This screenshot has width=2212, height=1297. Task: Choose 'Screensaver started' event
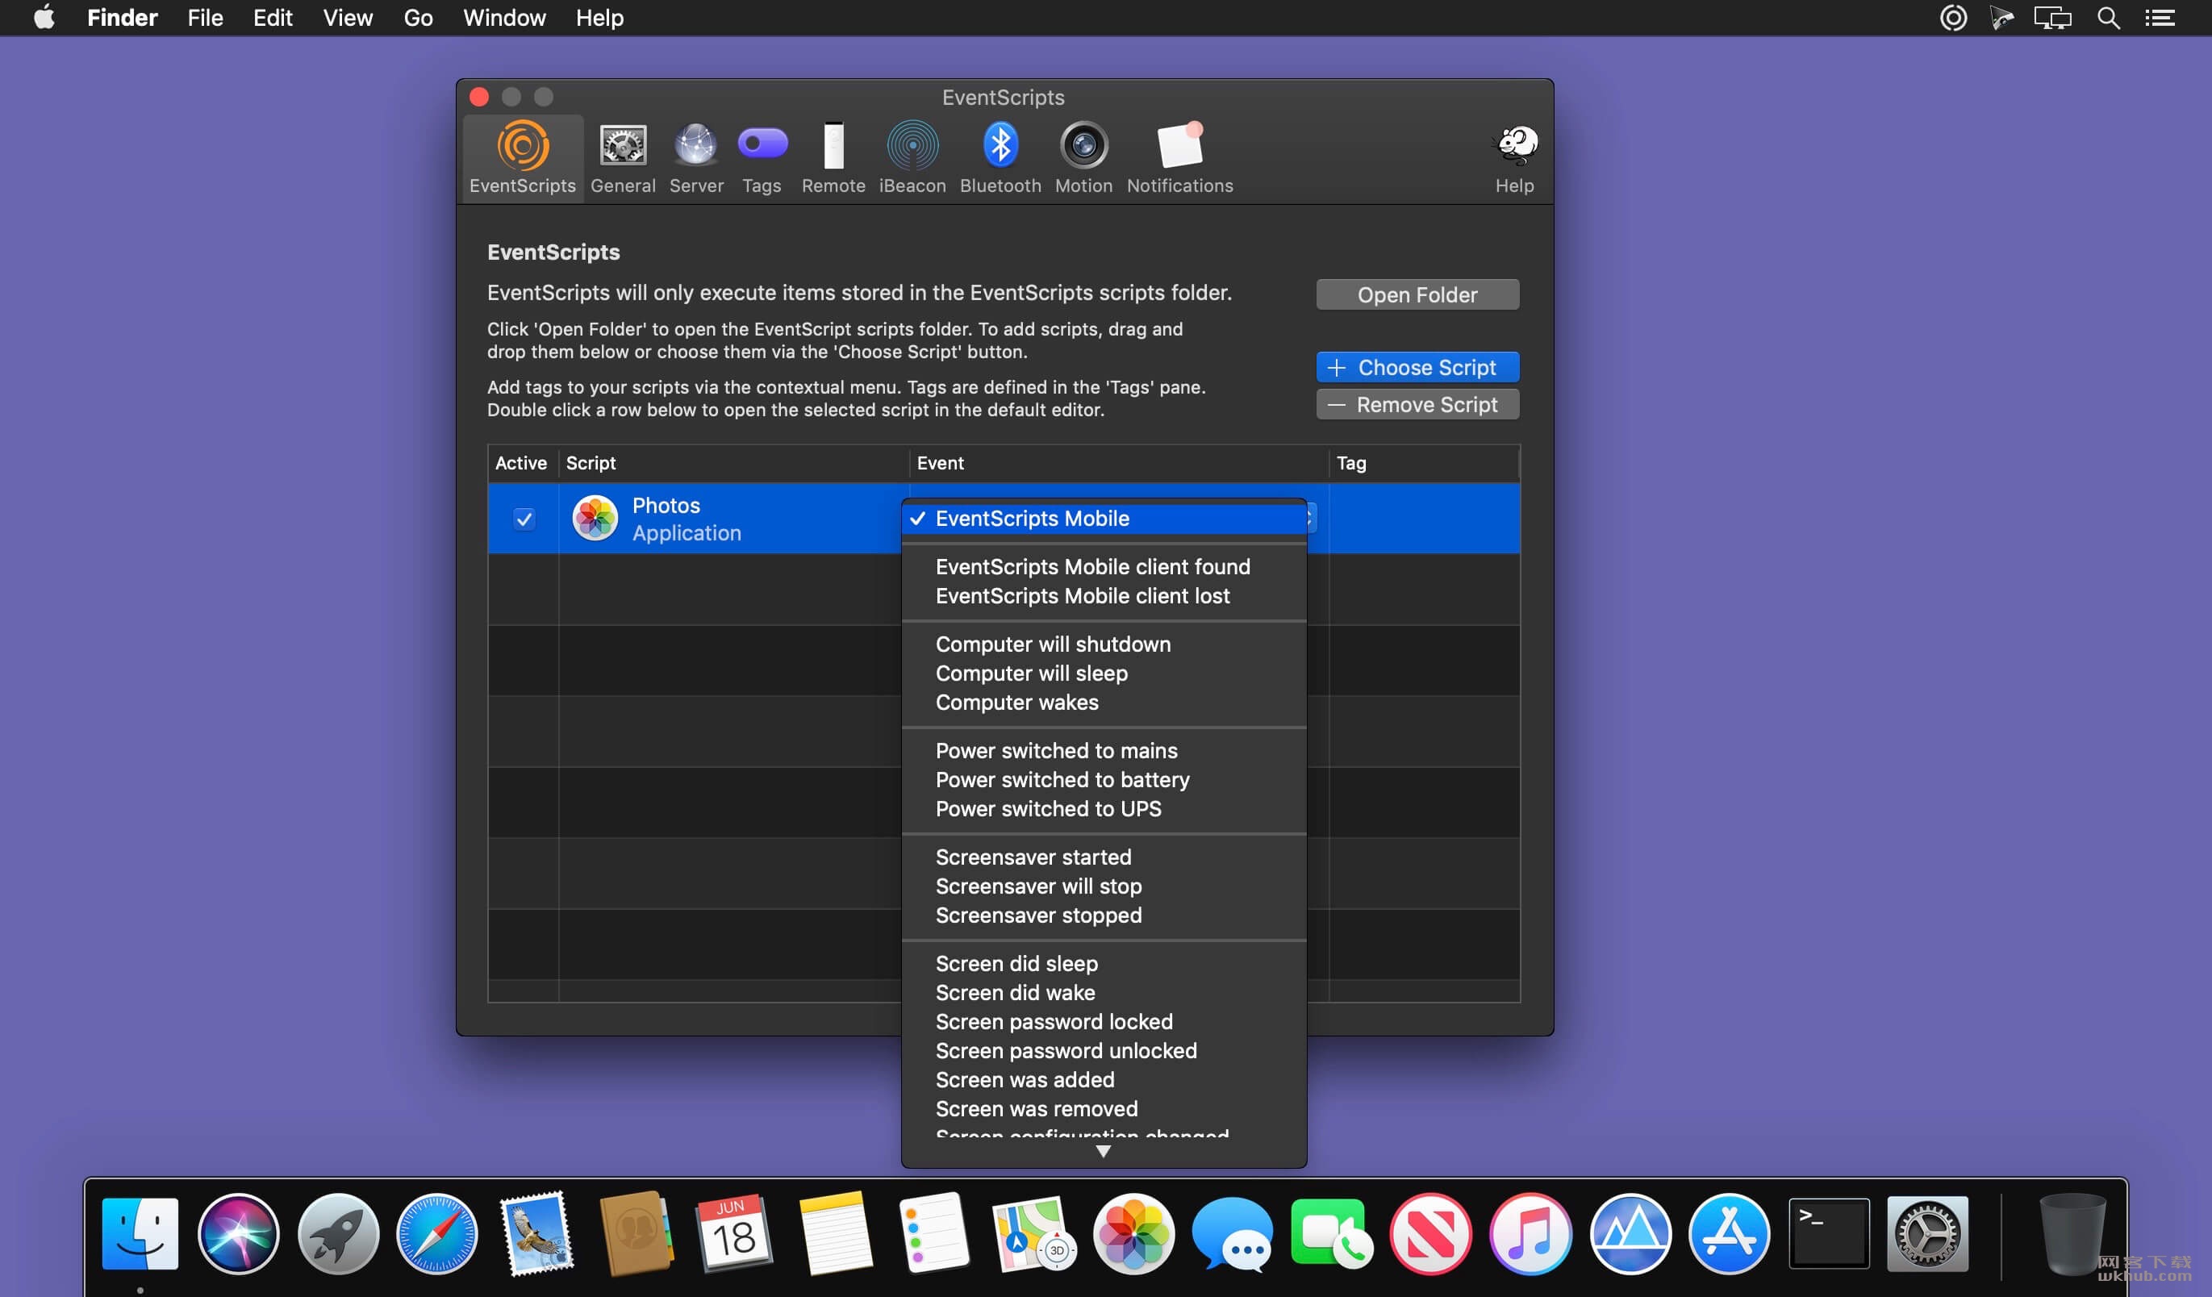(x=1104, y=857)
